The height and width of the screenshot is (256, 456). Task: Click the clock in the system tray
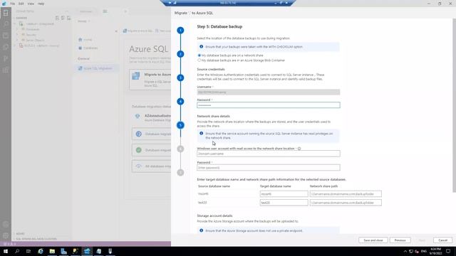click(435, 251)
